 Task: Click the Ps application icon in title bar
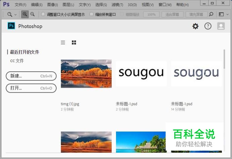[x=6, y=4]
